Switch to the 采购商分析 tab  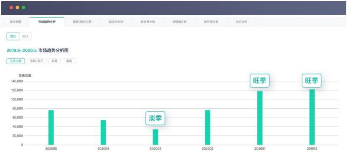pyautogui.click(x=179, y=22)
